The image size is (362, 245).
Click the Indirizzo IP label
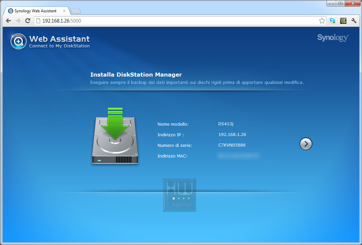[171, 135]
